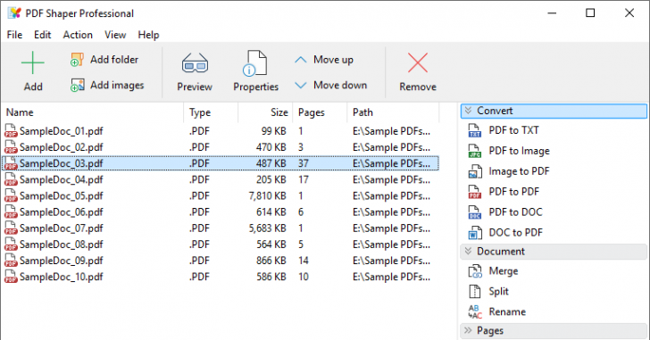This screenshot has width=650, height=340.
Task: Select file SampleDoc_07.pdf
Action: [62, 228]
